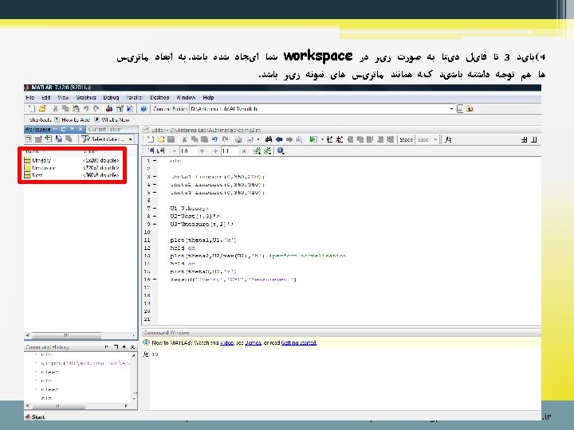Open the Debug menu
This screenshot has height=430, width=574.
(x=111, y=98)
